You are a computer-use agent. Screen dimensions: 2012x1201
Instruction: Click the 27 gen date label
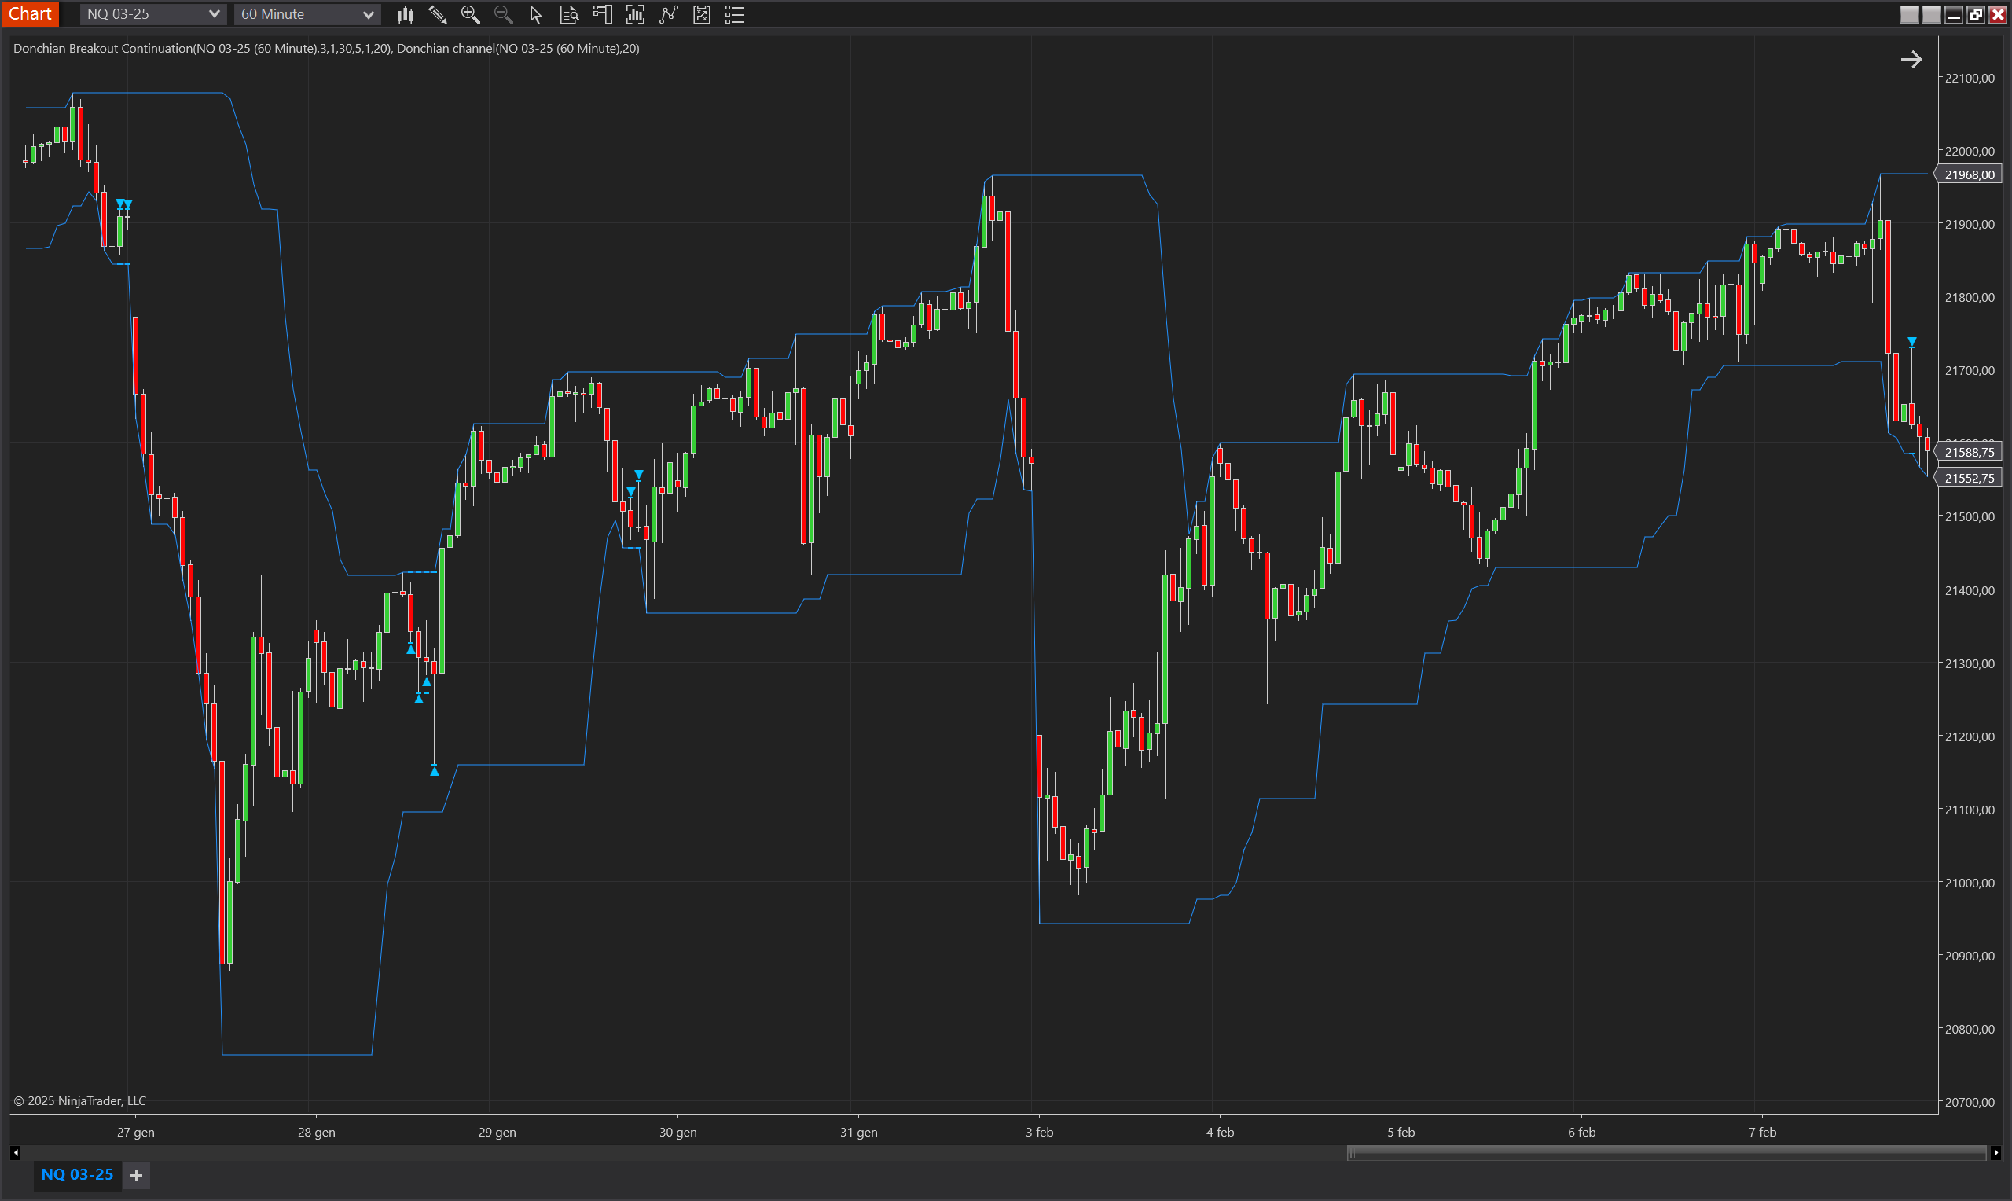tap(135, 1132)
